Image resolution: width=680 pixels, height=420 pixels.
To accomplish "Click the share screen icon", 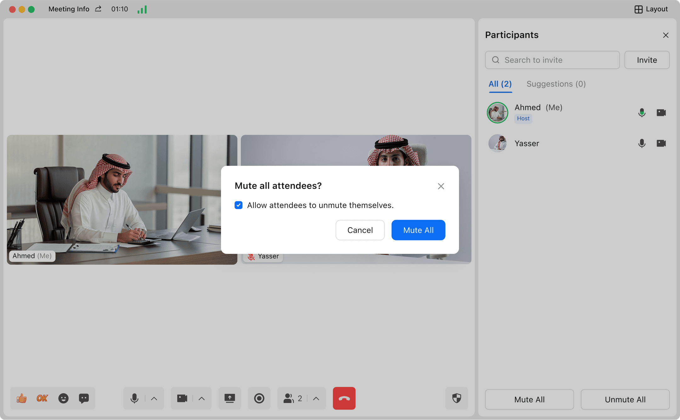I will (229, 399).
